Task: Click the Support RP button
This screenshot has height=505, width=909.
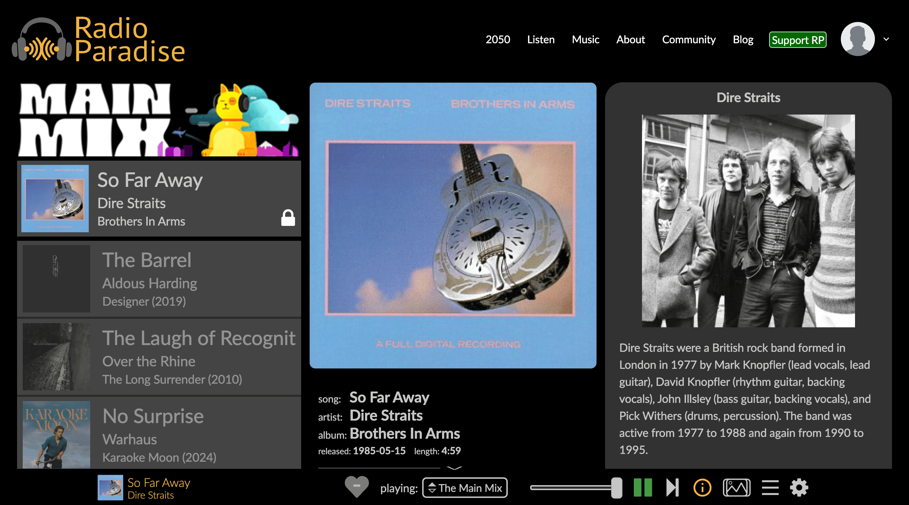Action: click(798, 40)
